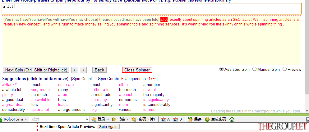The image size is (309, 132).
Task: Open the 登录 dropdown arrow
Action: (108, 119)
